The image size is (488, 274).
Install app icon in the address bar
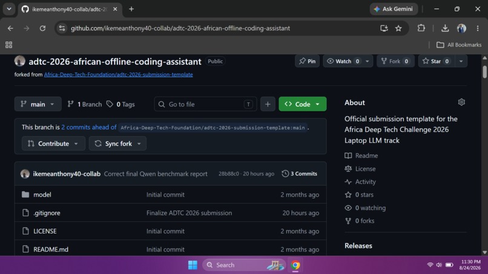(384, 28)
